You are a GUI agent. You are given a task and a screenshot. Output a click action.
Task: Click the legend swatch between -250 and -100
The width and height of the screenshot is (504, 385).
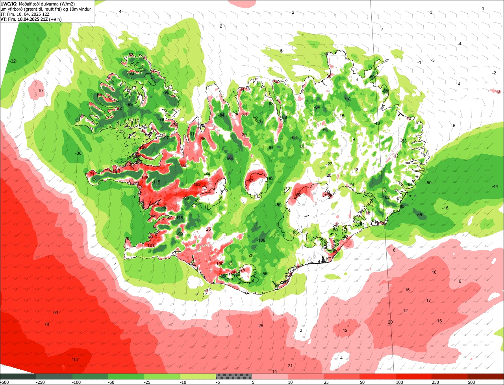pos(54,376)
